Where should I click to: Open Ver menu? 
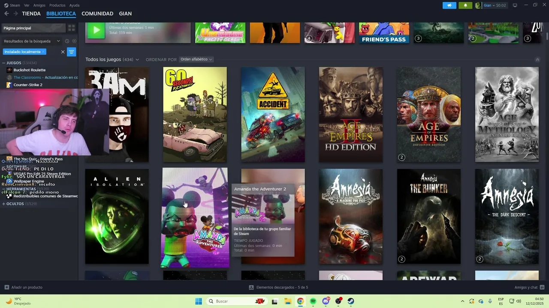[27, 5]
